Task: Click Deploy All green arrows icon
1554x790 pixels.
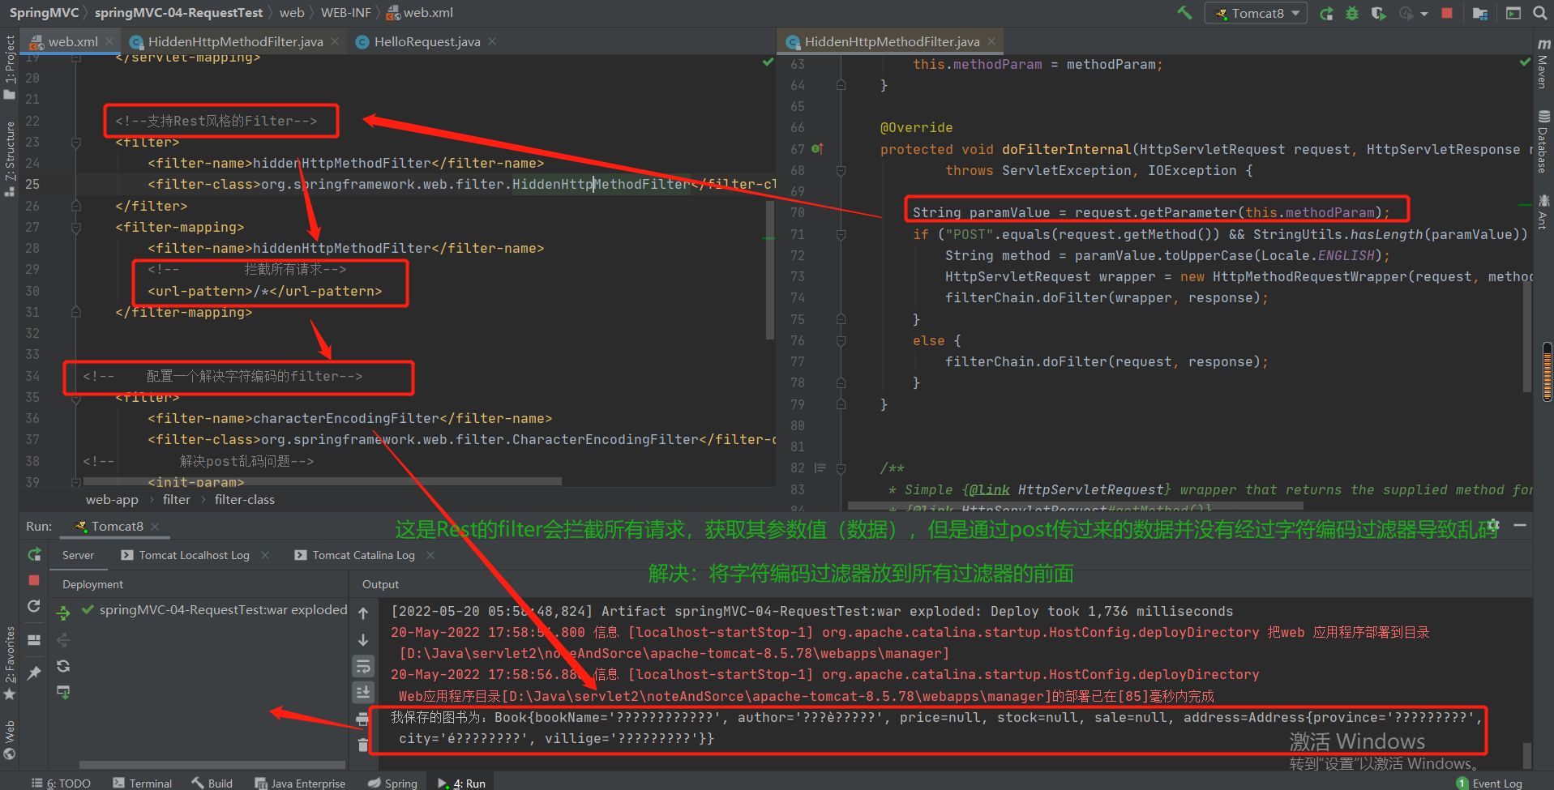Action: (63, 613)
